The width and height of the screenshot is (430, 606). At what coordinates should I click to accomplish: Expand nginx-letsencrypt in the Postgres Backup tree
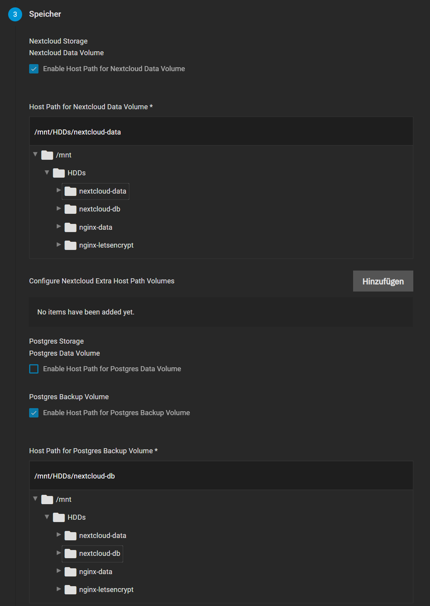(x=59, y=589)
